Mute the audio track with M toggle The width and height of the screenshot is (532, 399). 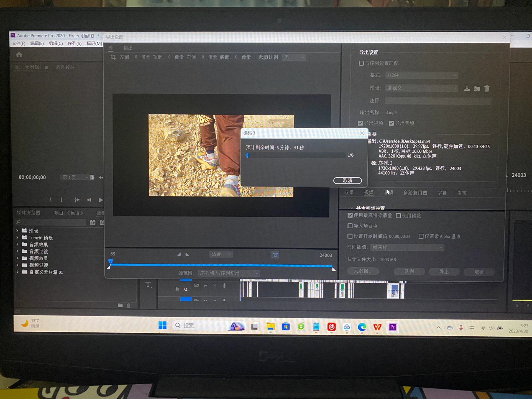(206, 286)
